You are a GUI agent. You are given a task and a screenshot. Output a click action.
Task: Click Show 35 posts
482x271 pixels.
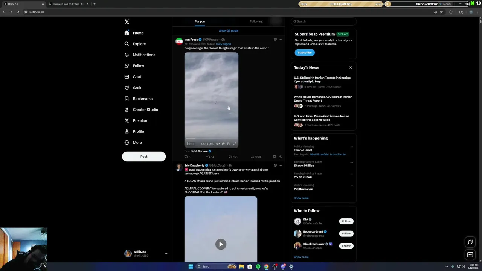(229, 31)
